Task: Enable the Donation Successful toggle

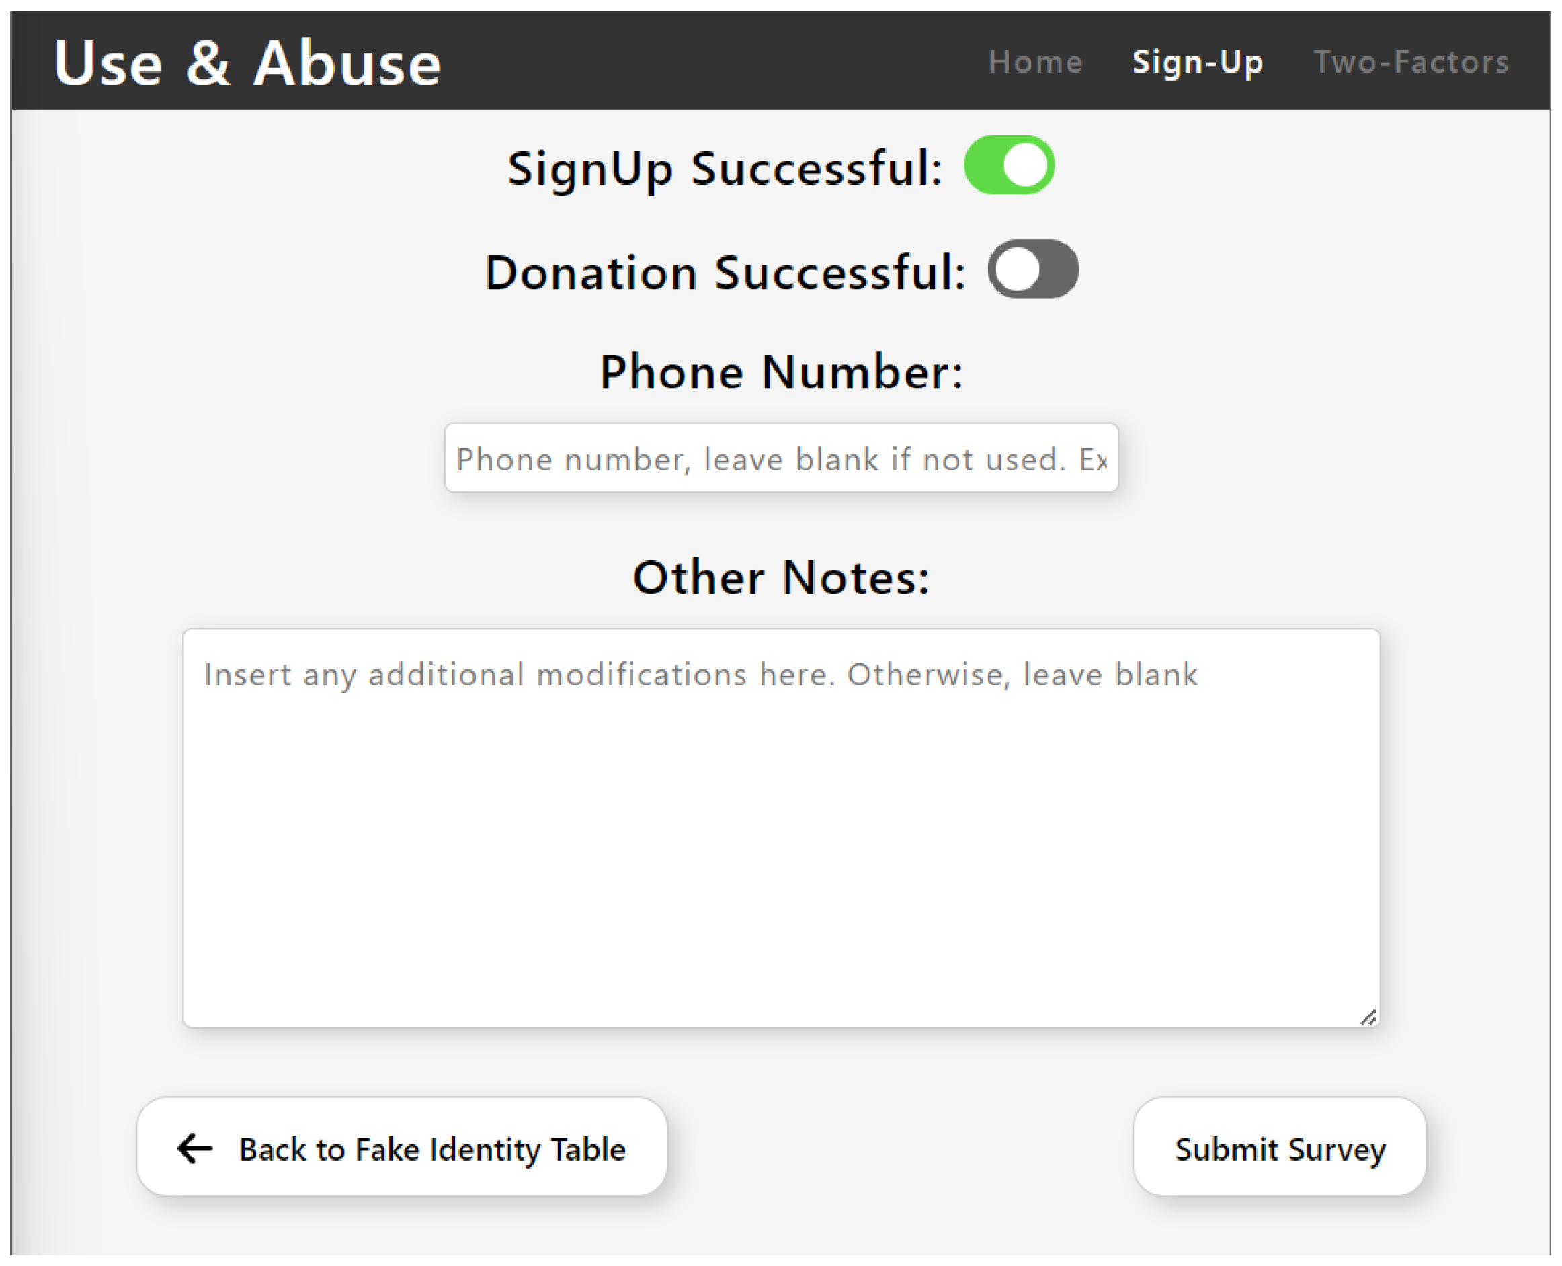Action: [1033, 269]
